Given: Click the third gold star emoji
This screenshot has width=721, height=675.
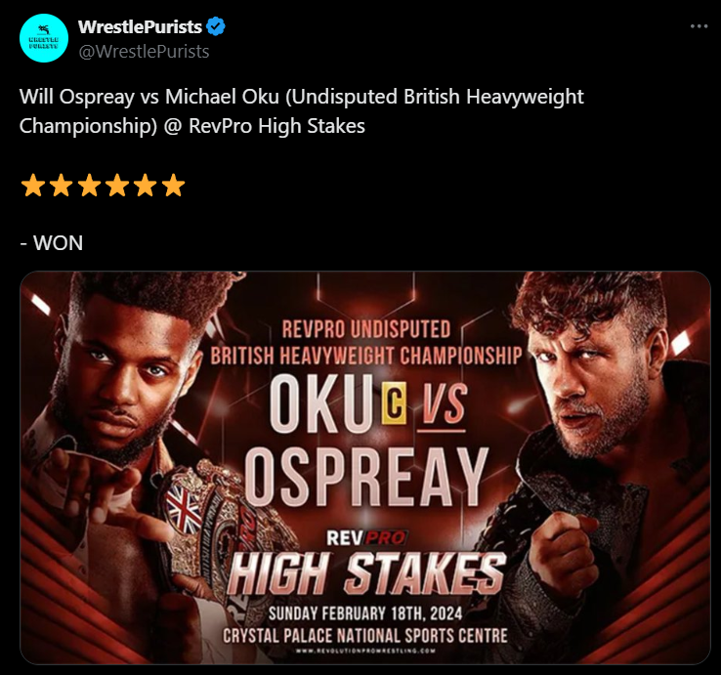Looking at the screenshot, I should (89, 185).
